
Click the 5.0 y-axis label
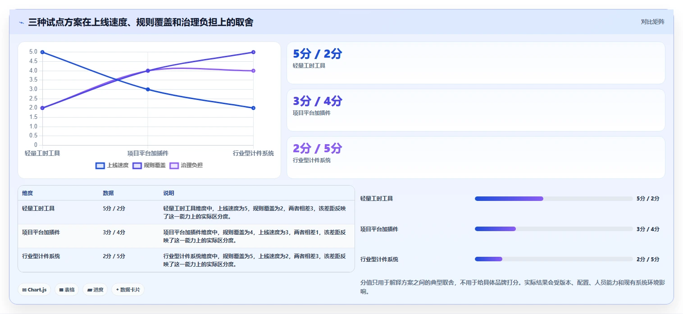coord(33,52)
